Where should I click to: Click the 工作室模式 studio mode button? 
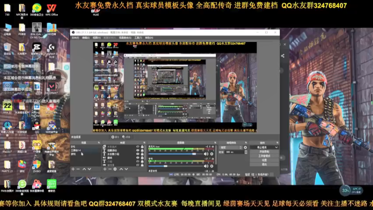coord(264,156)
